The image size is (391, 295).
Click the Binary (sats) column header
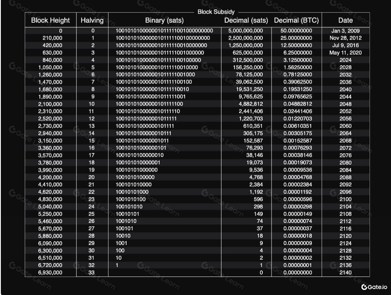click(x=164, y=21)
